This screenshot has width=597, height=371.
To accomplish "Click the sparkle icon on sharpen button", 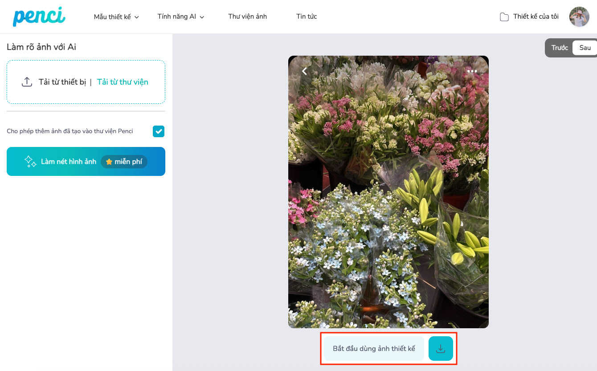I will tap(30, 162).
